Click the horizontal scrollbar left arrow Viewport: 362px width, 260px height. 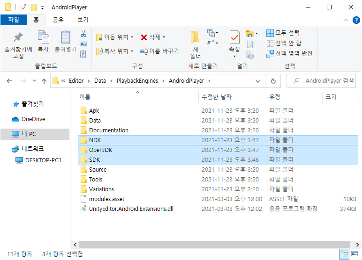pos(75,245)
